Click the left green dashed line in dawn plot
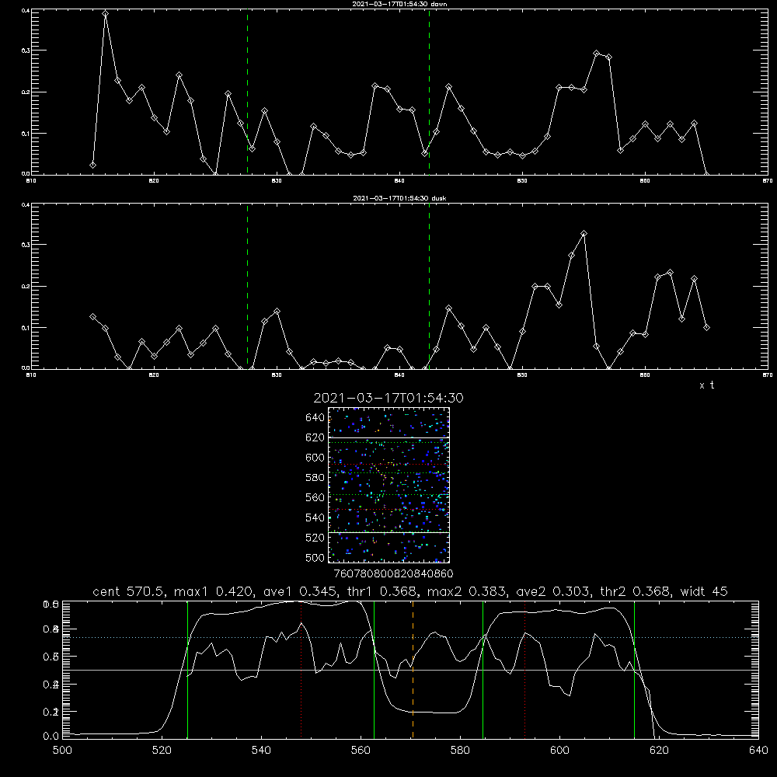 click(247, 92)
